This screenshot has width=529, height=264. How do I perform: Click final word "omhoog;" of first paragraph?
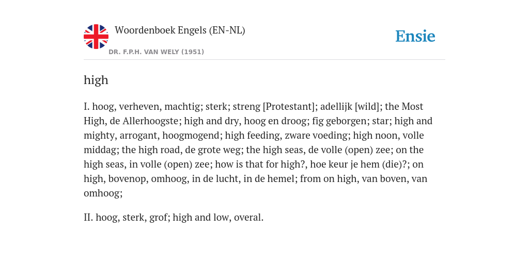[x=103, y=193]
